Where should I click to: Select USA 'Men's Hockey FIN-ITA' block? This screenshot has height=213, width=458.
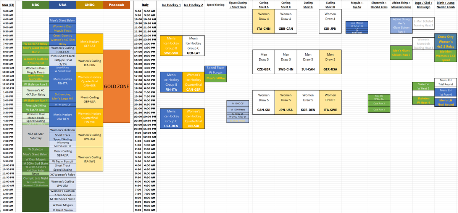tap(63, 80)
